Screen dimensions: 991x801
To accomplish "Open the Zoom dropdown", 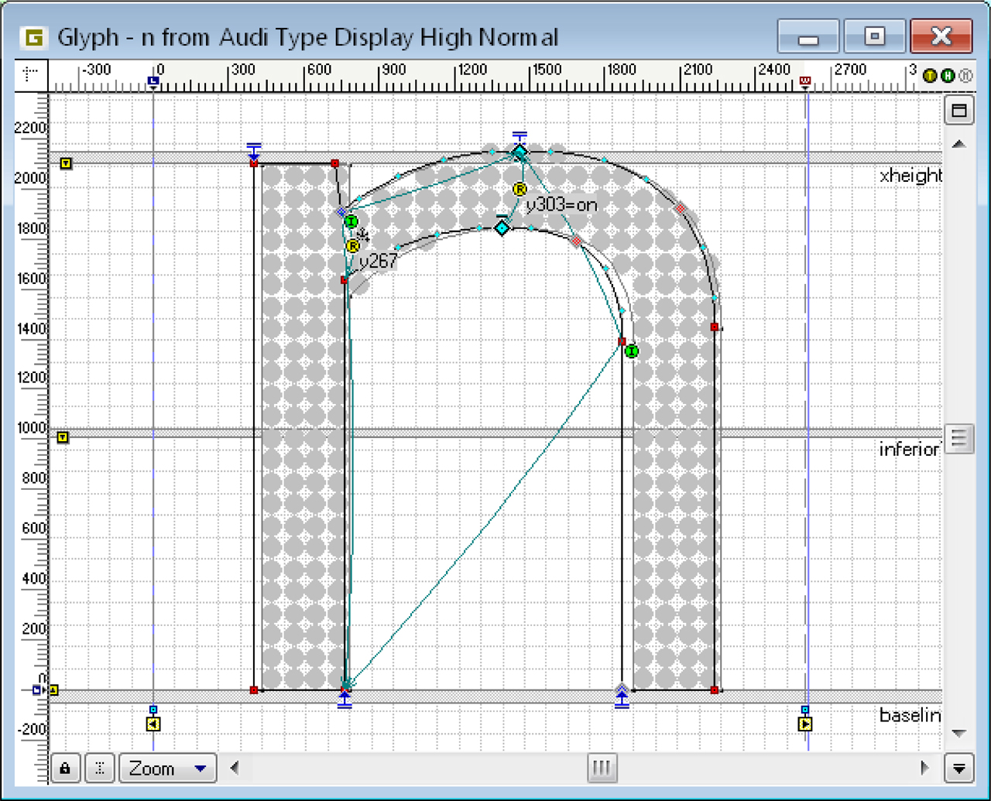I will [167, 768].
